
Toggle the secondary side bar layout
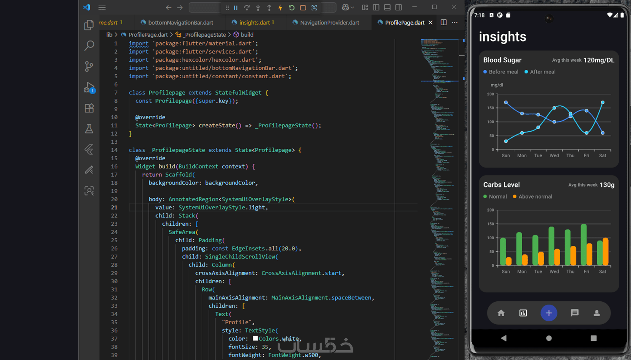coord(399,7)
